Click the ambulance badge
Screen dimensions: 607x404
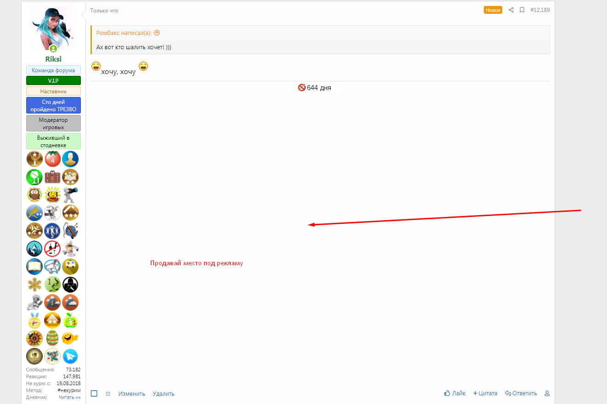(x=70, y=267)
